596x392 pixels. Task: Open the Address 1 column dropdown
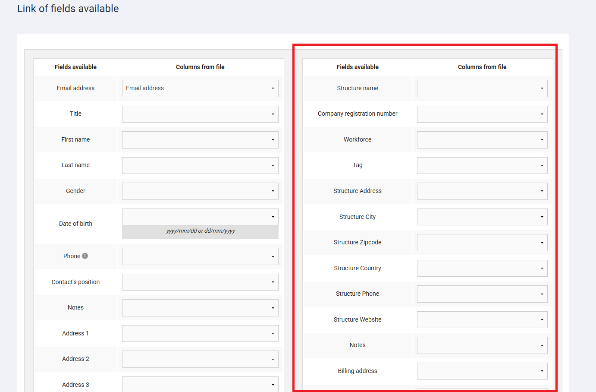tap(200, 333)
